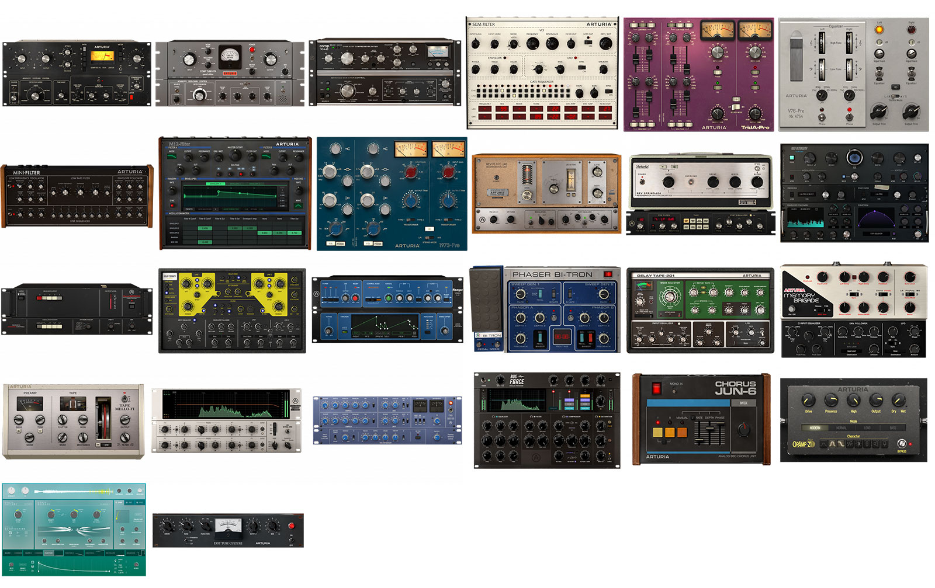Toggle the red power switch on Chorus JUN-6
935x588 pixels.
pyautogui.click(x=656, y=388)
